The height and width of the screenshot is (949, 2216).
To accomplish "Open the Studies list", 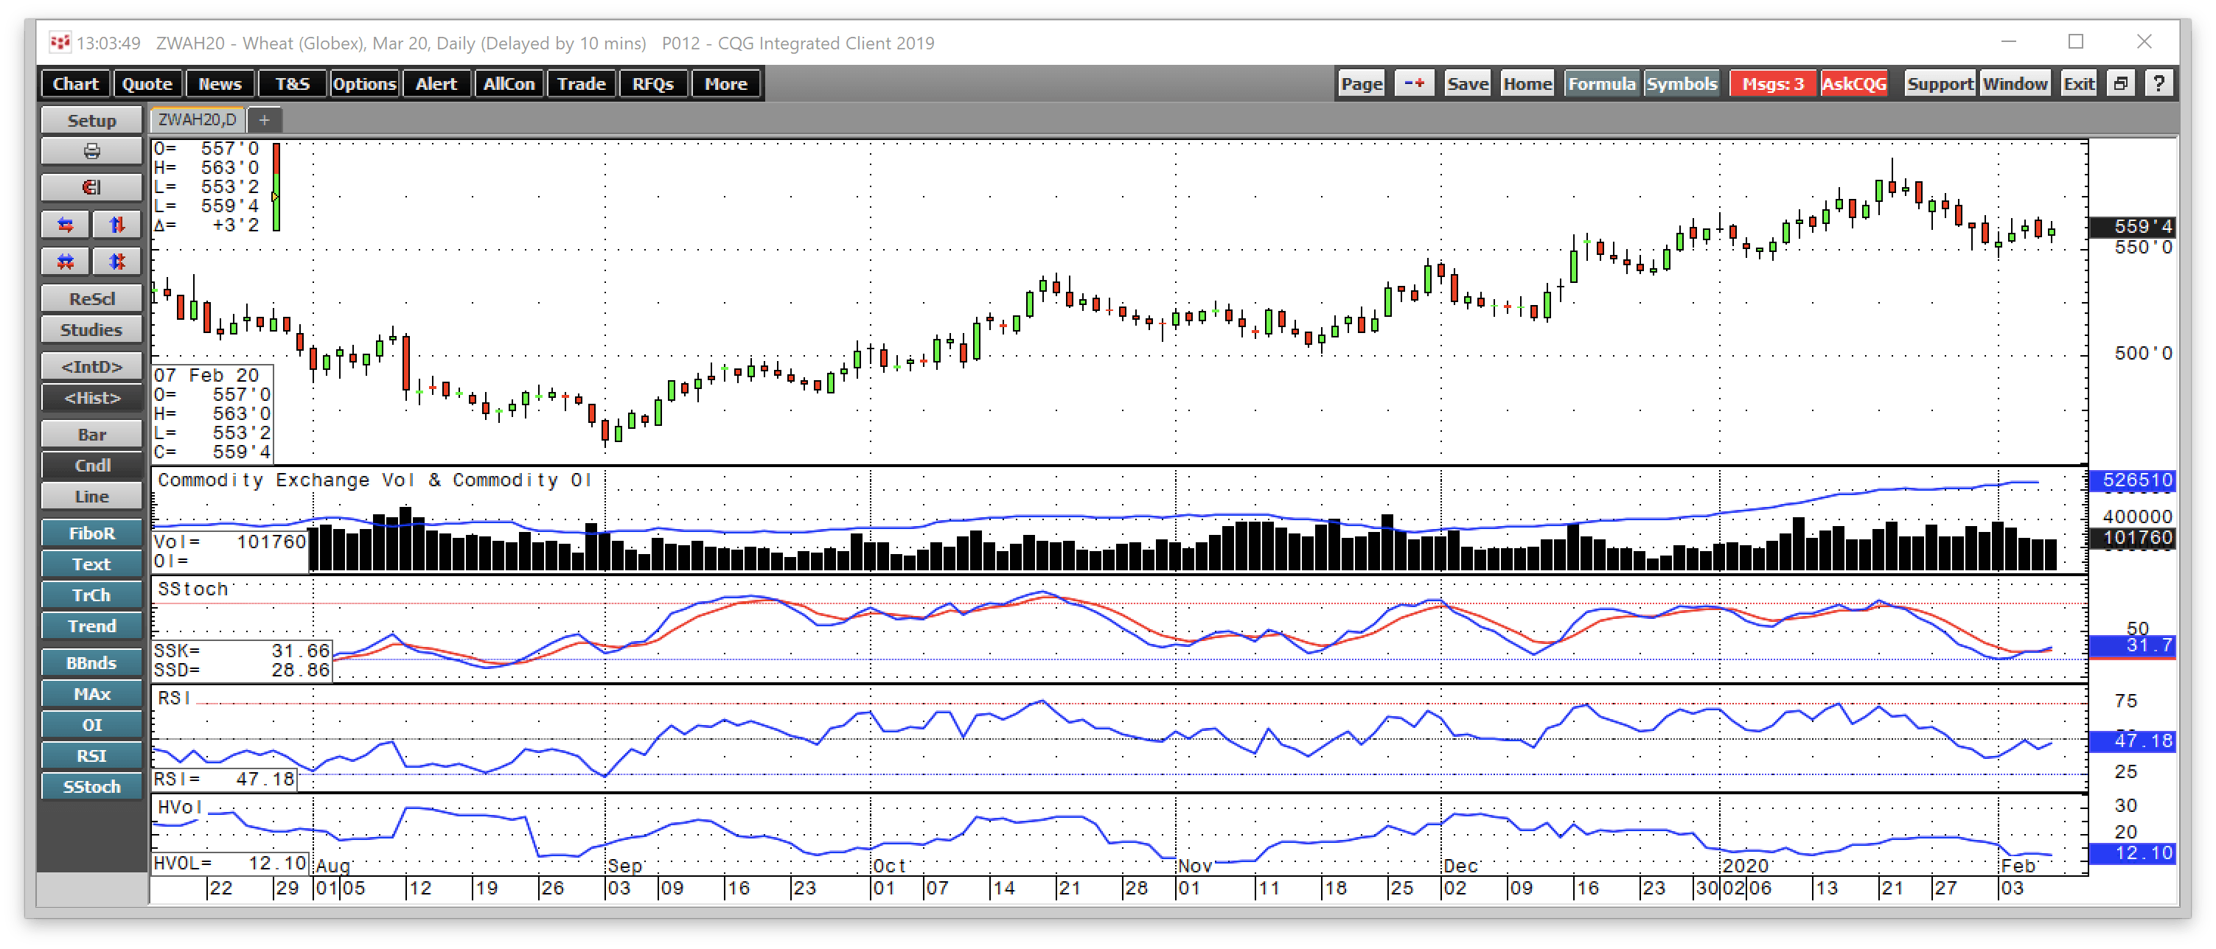I will coord(91,330).
